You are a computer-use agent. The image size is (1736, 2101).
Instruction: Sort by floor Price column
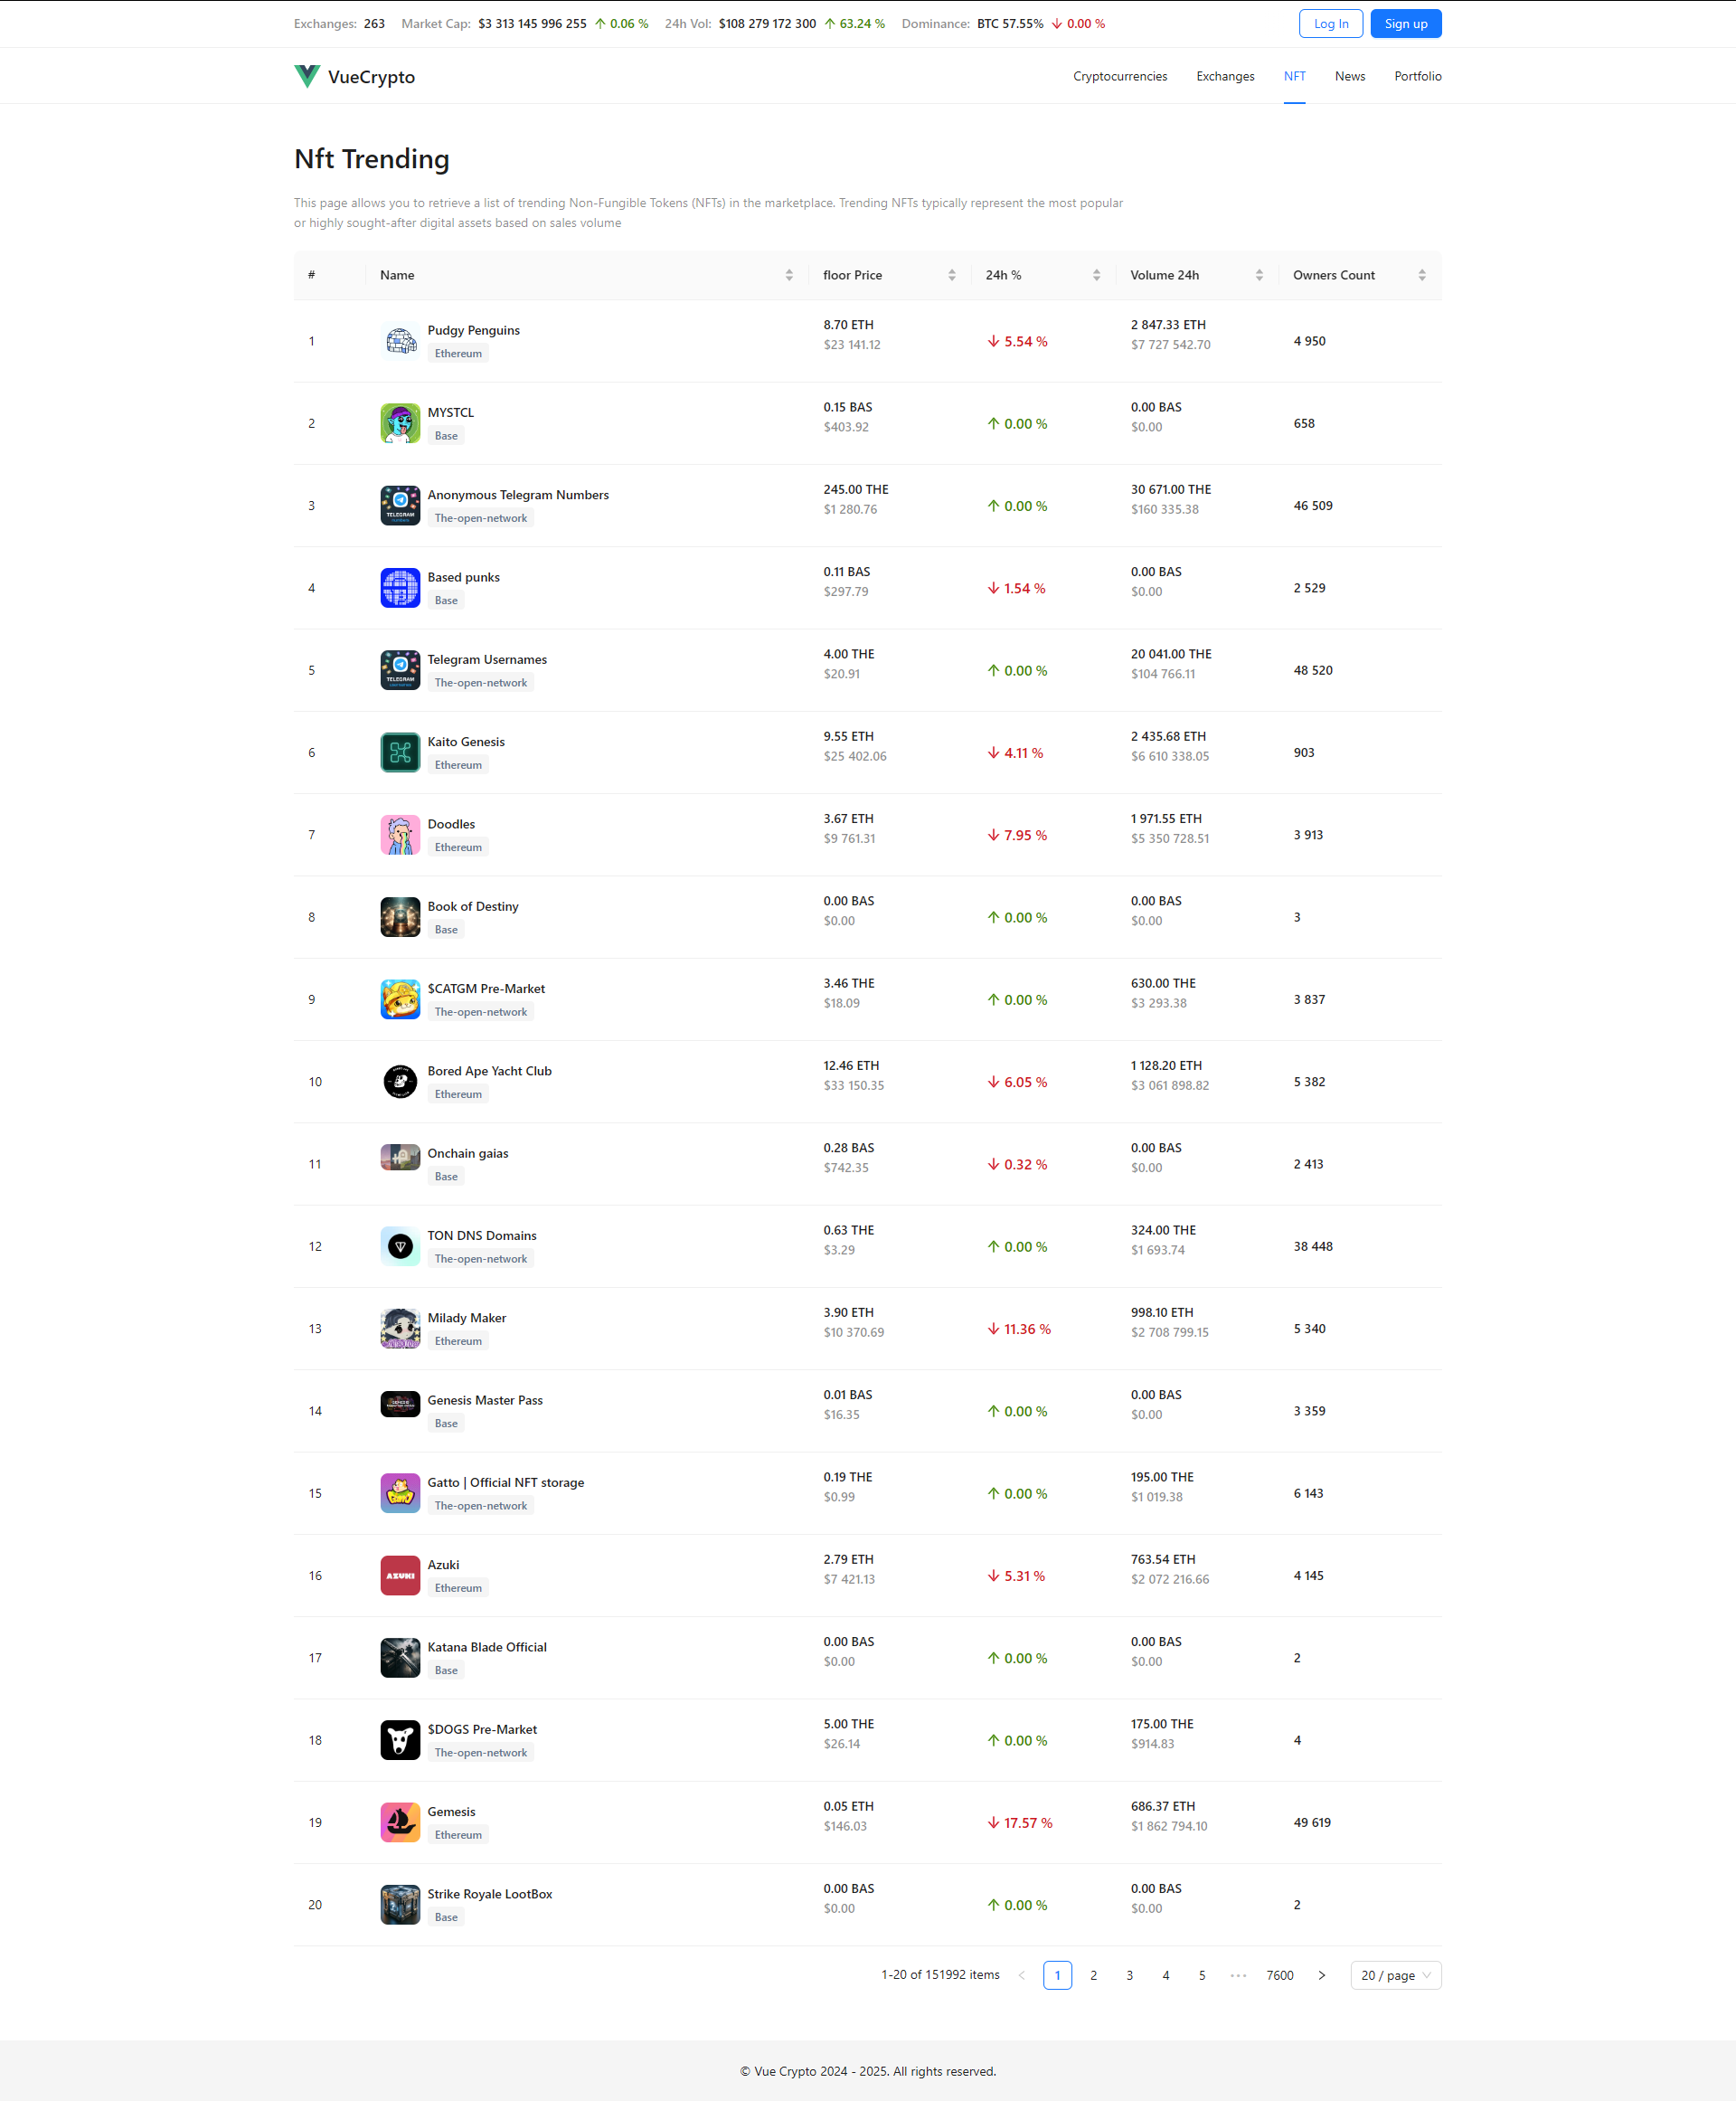click(889, 275)
